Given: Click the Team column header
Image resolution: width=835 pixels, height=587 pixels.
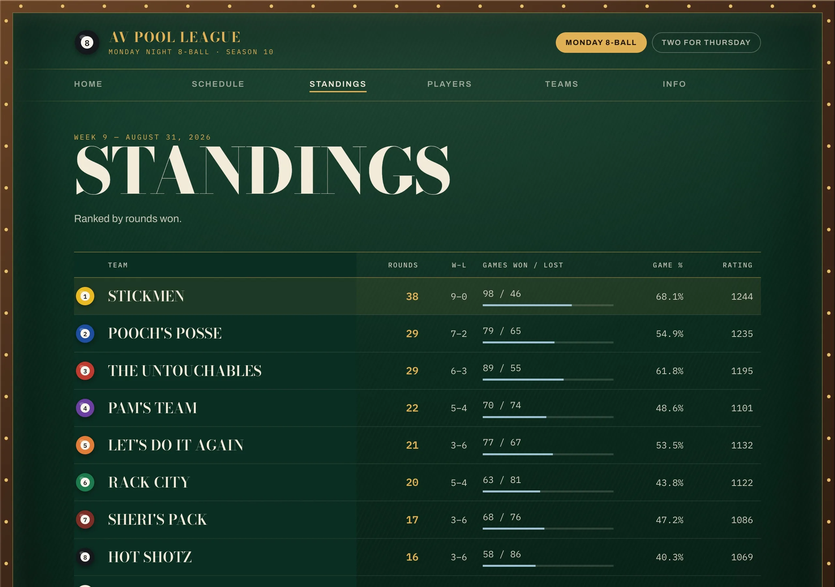Looking at the screenshot, I should pyautogui.click(x=118, y=265).
